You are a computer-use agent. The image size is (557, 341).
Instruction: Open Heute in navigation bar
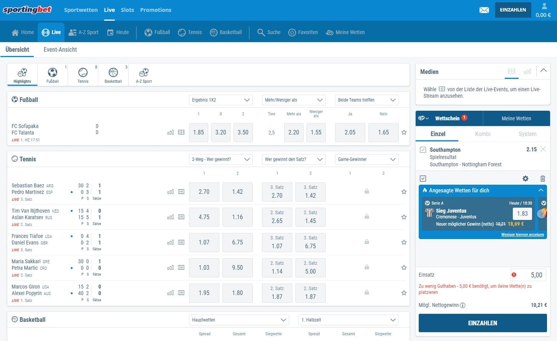pos(118,32)
